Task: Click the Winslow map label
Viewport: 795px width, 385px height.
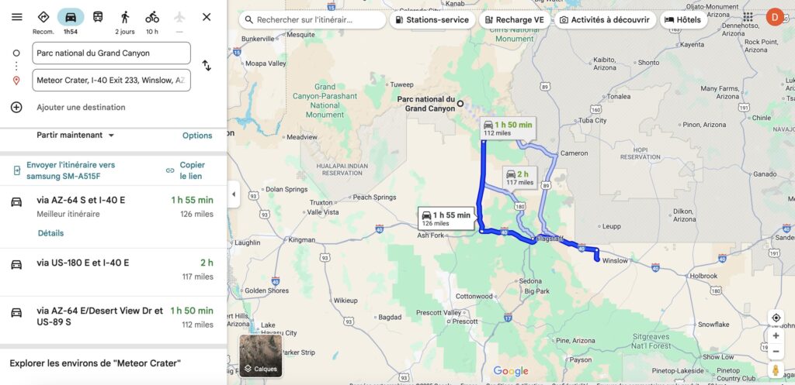Action: pyautogui.click(x=615, y=261)
